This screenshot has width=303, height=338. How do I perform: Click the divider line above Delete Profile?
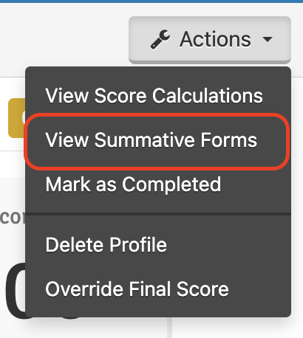pos(158,214)
